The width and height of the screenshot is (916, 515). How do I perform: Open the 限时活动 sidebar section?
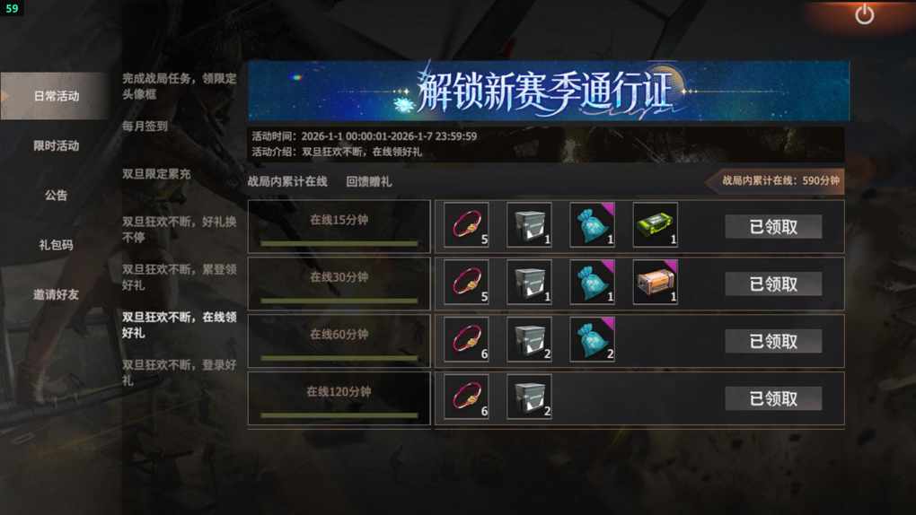tap(56, 145)
